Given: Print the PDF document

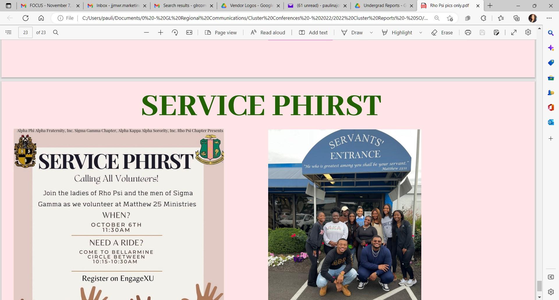Looking at the screenshot, I should click(x=468, y=32).
